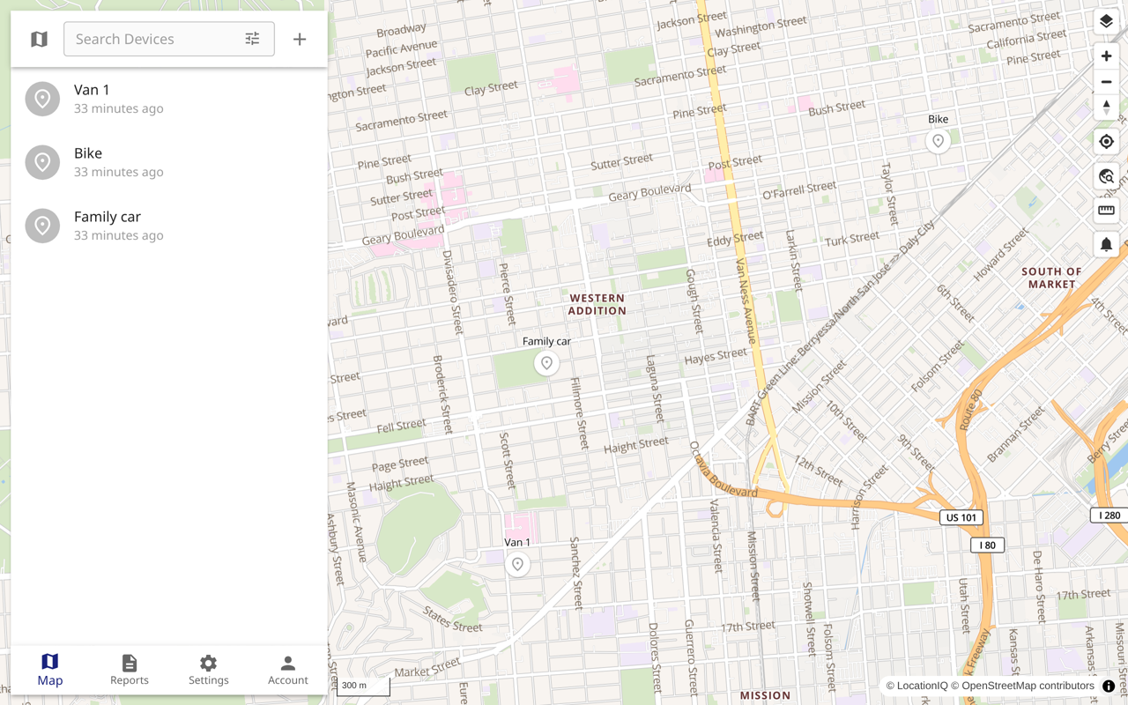This screenshot has height=705, width=1128.
Task: Open device filter options in search bar
Action: pyautogui.click(x=252, y=39)
